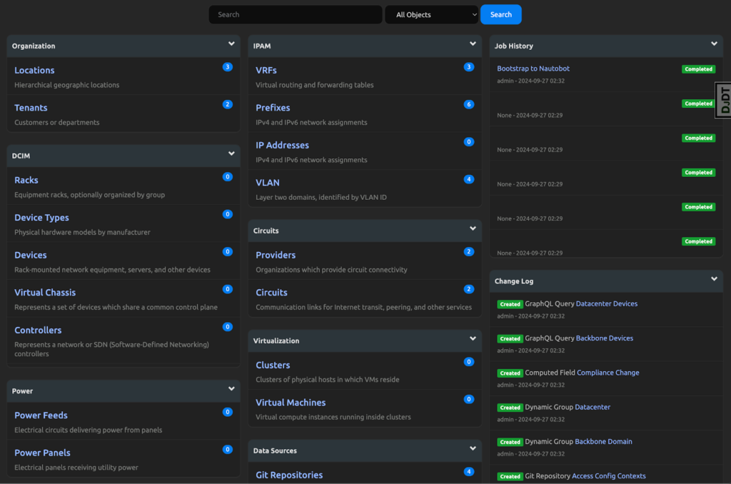Open the Devices link

[31, 255]
